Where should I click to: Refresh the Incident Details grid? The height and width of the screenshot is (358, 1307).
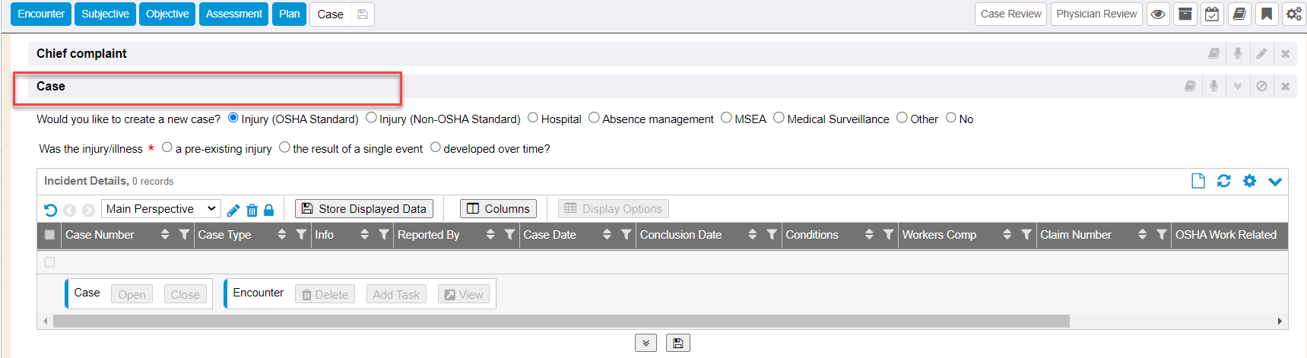click(x=1223, y=181)
